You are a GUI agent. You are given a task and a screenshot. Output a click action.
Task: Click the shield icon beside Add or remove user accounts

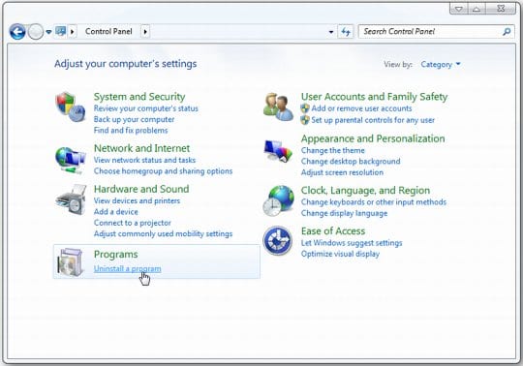305,108
